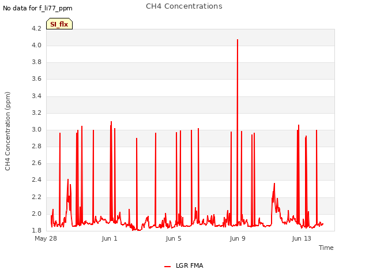Click the 3.2 y-axis tick label
The height and width of the screenshot is (277, 369).
click(36, 113)
